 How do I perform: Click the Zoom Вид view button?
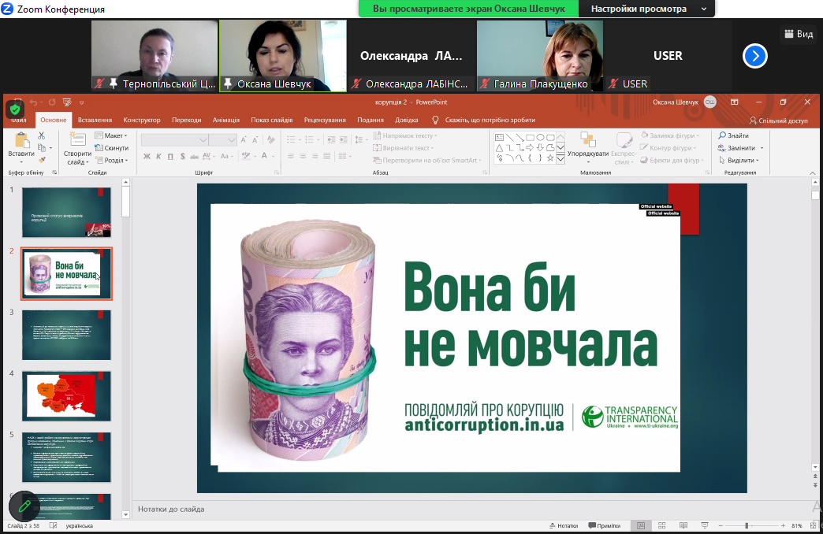point(799,34)
